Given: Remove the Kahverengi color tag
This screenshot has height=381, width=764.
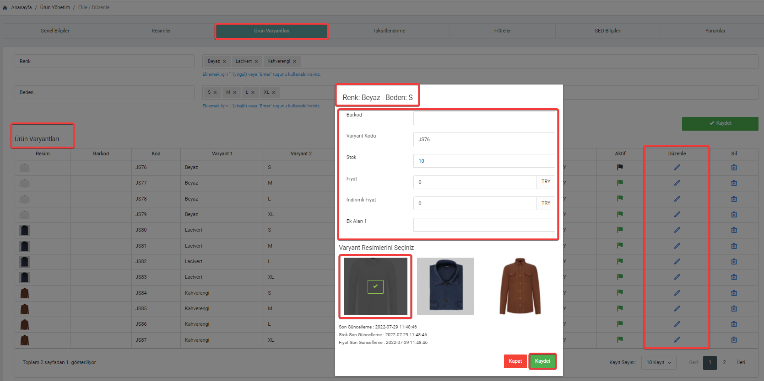Looking at the screenshot, I should (x=294, y=61).
